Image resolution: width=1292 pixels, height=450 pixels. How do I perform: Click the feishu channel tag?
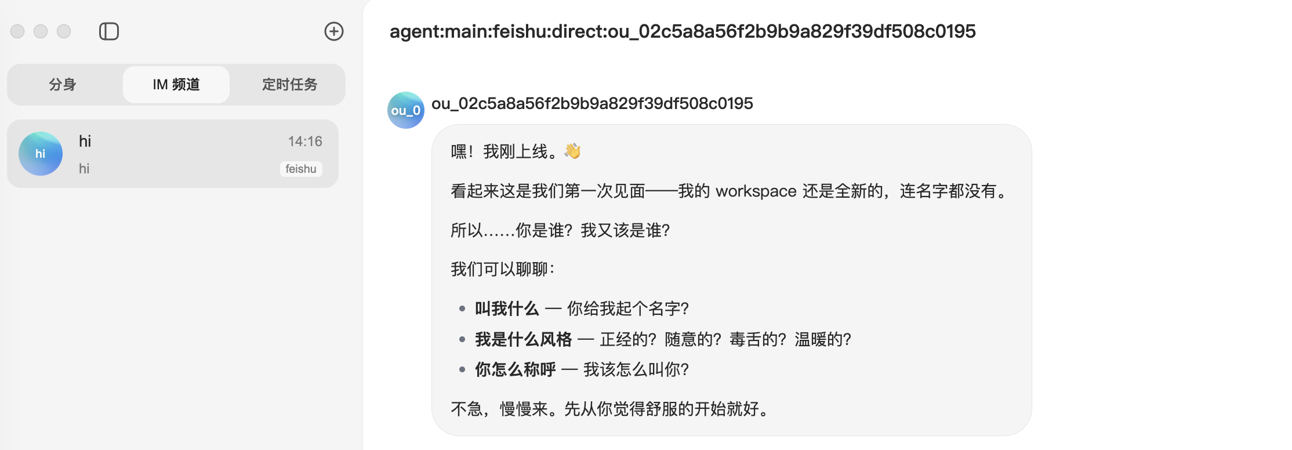point(300,169)
